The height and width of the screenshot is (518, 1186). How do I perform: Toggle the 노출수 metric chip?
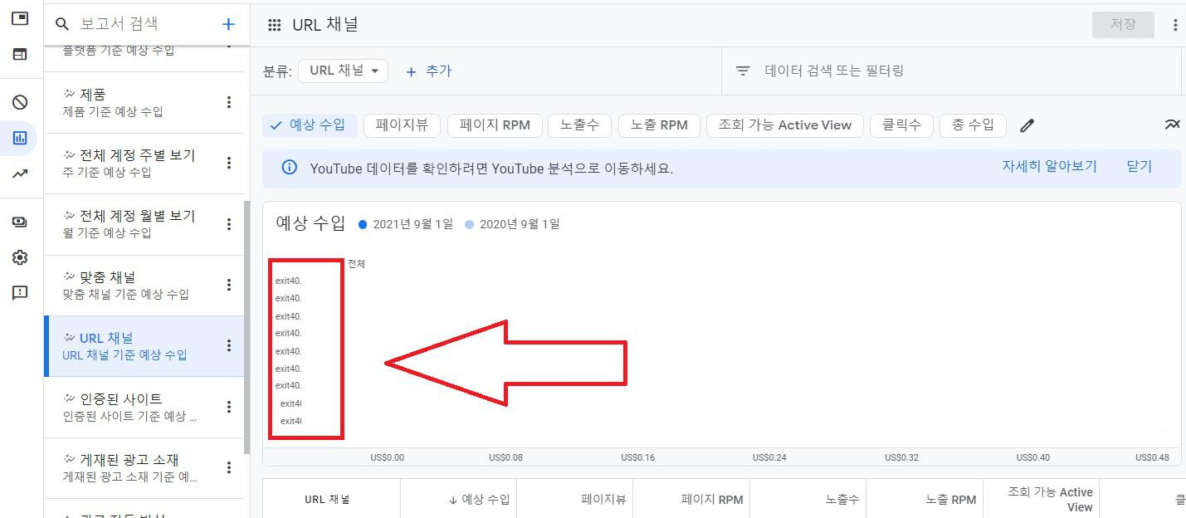(579, 125)
